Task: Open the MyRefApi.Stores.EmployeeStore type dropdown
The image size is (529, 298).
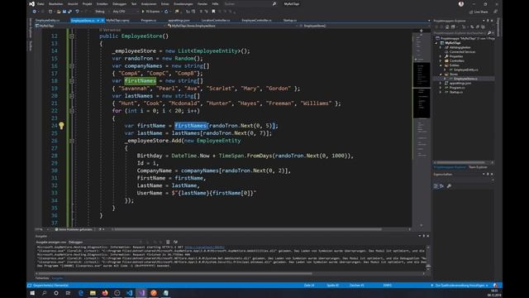Action: [x=233, y=26]
